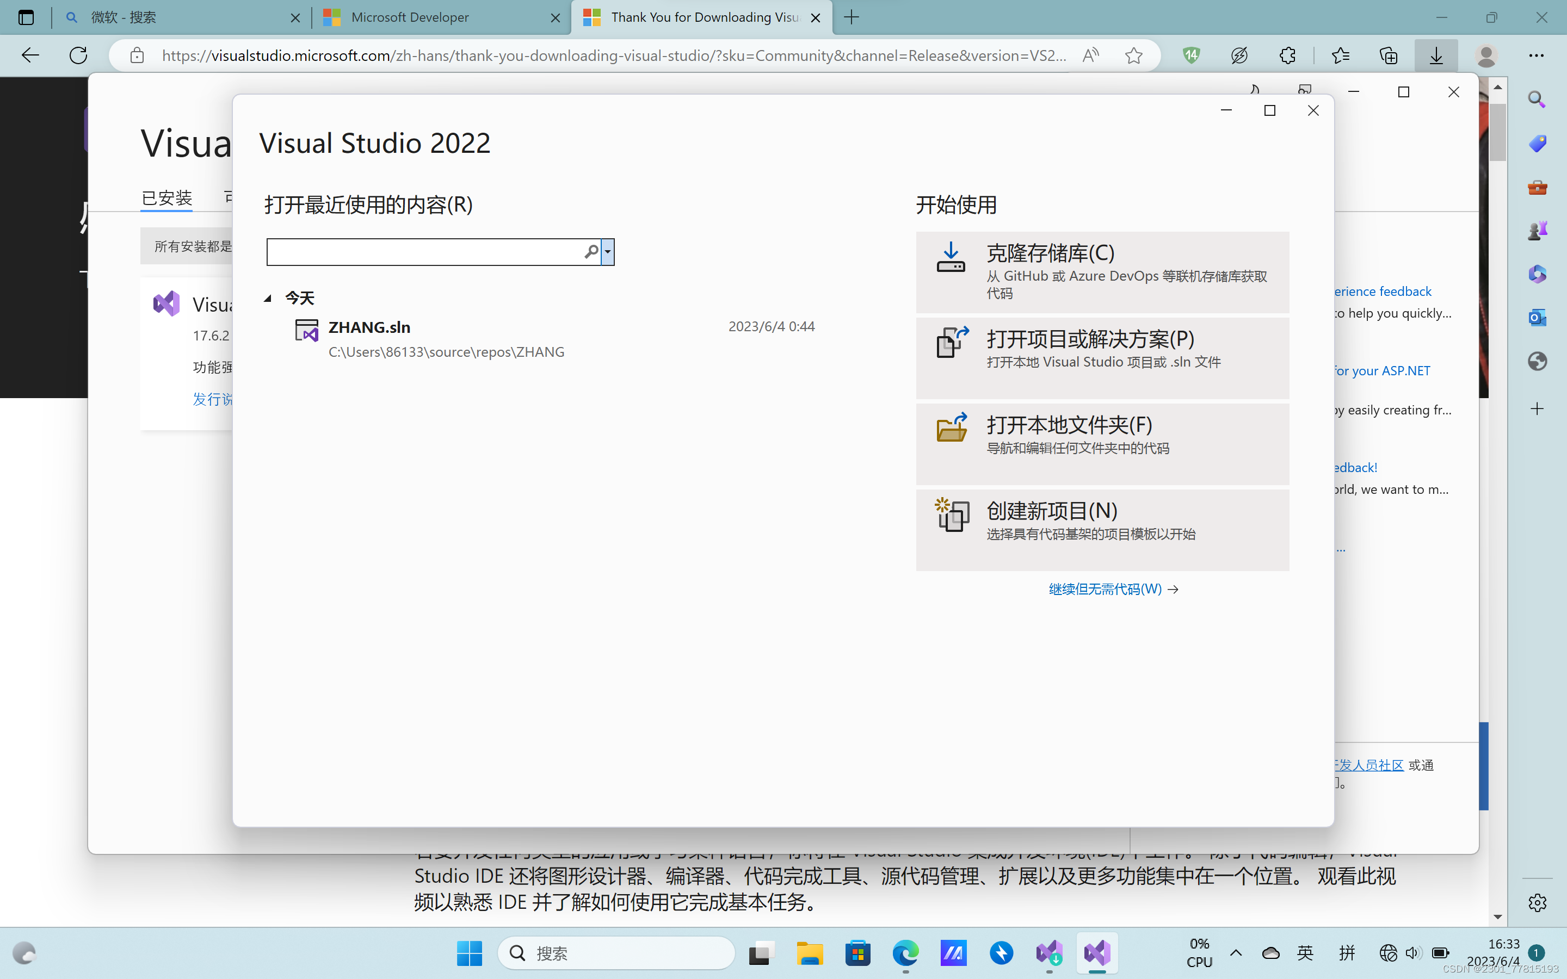1567x979 pixels.
Task: Click the Open Local Folder icon
Action: coord(952,428)
